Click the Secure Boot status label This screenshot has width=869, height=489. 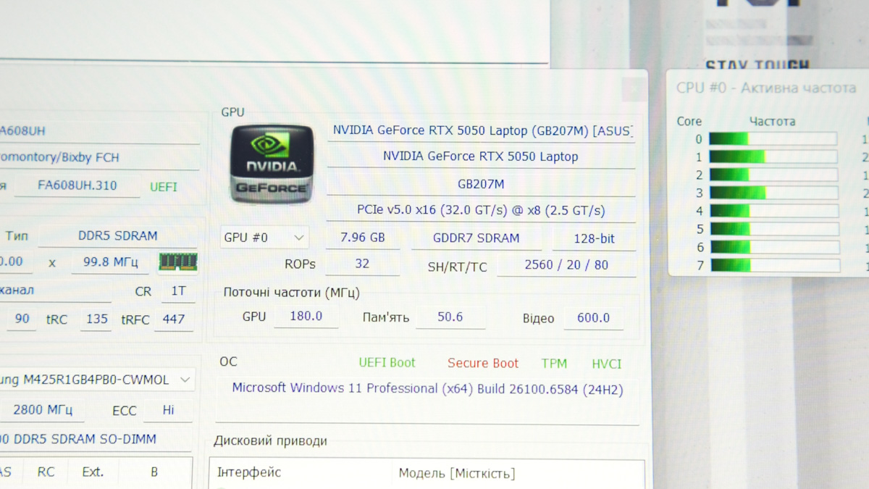(483, 363)
